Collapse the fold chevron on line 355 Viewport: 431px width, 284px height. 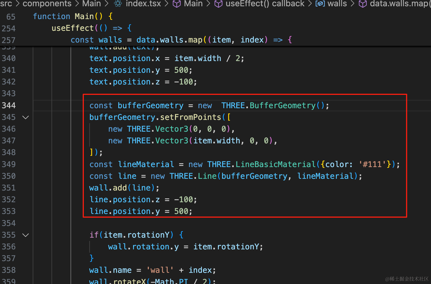point(26,235)
